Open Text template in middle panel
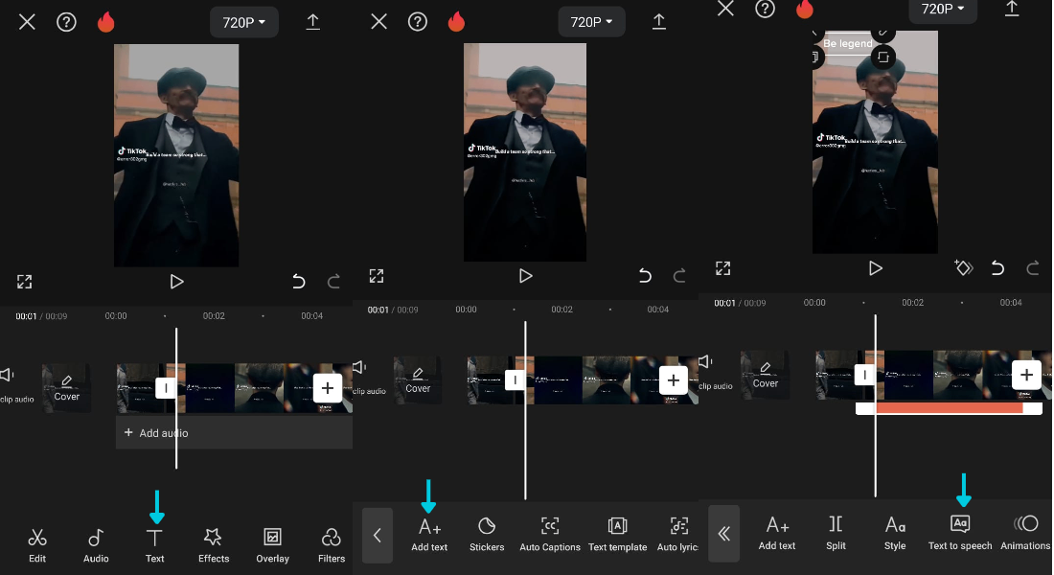The height and width of the screenshot is (575, 1054). [617, 535]
